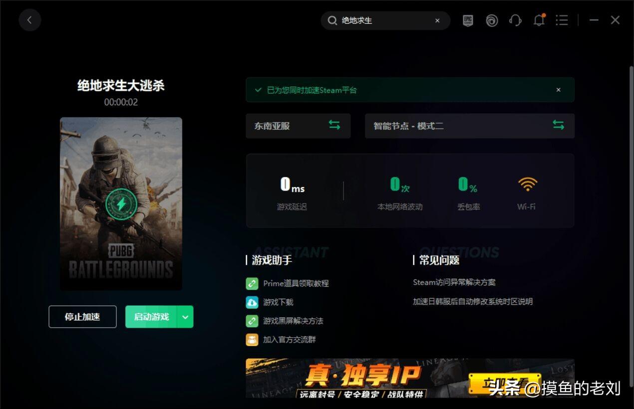
Task: Launch the game with 启动游戏
Action: (151, 317)
